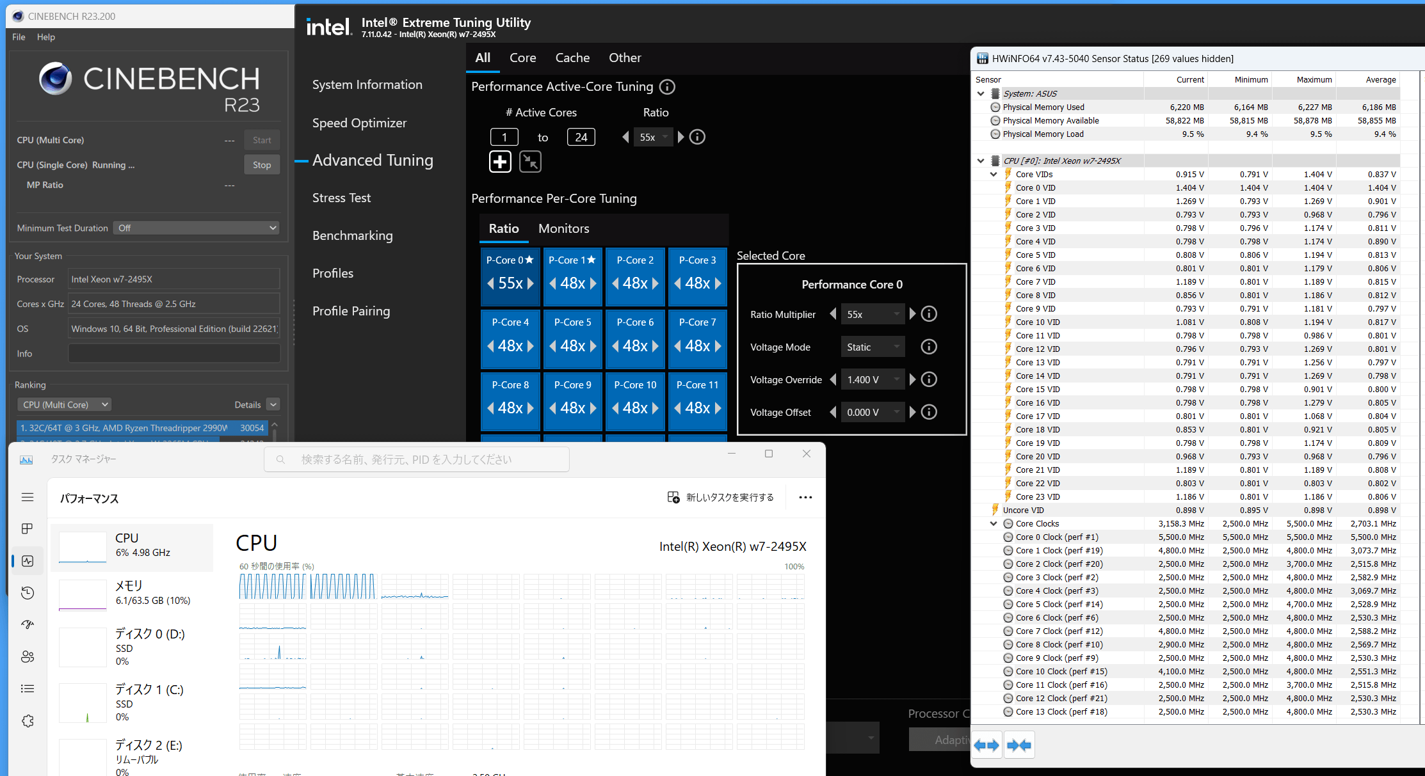Screen dimensions: 1425x776
Task: Collapse Core VIDs tree in HWiNFO
Action: [994, 174]
